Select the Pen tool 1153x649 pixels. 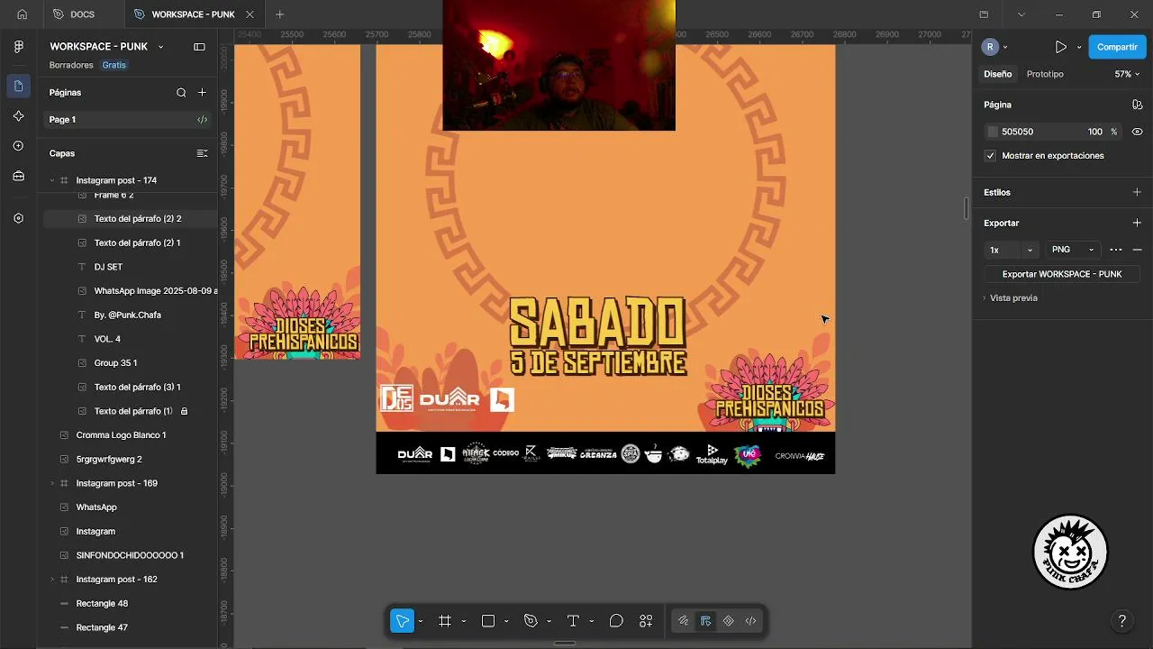pos(531,621)
